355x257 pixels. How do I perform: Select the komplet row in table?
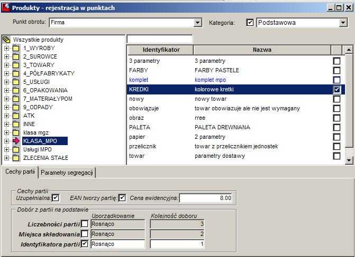tap(235, 80)
